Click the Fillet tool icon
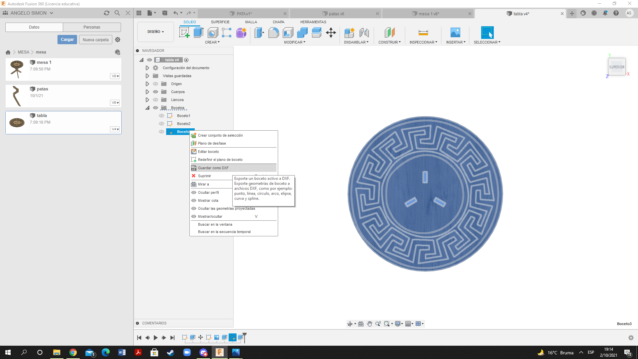 click(273, 33)
